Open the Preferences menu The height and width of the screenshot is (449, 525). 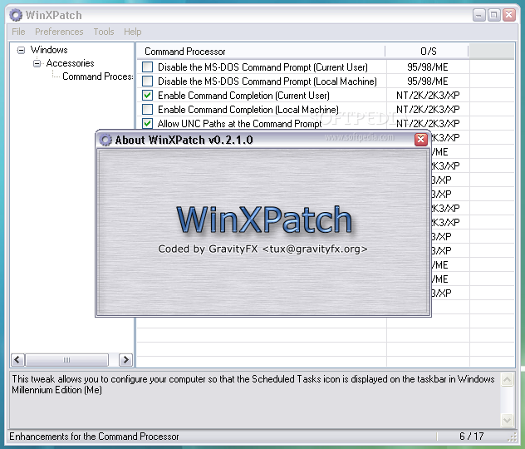click(59, 32)
